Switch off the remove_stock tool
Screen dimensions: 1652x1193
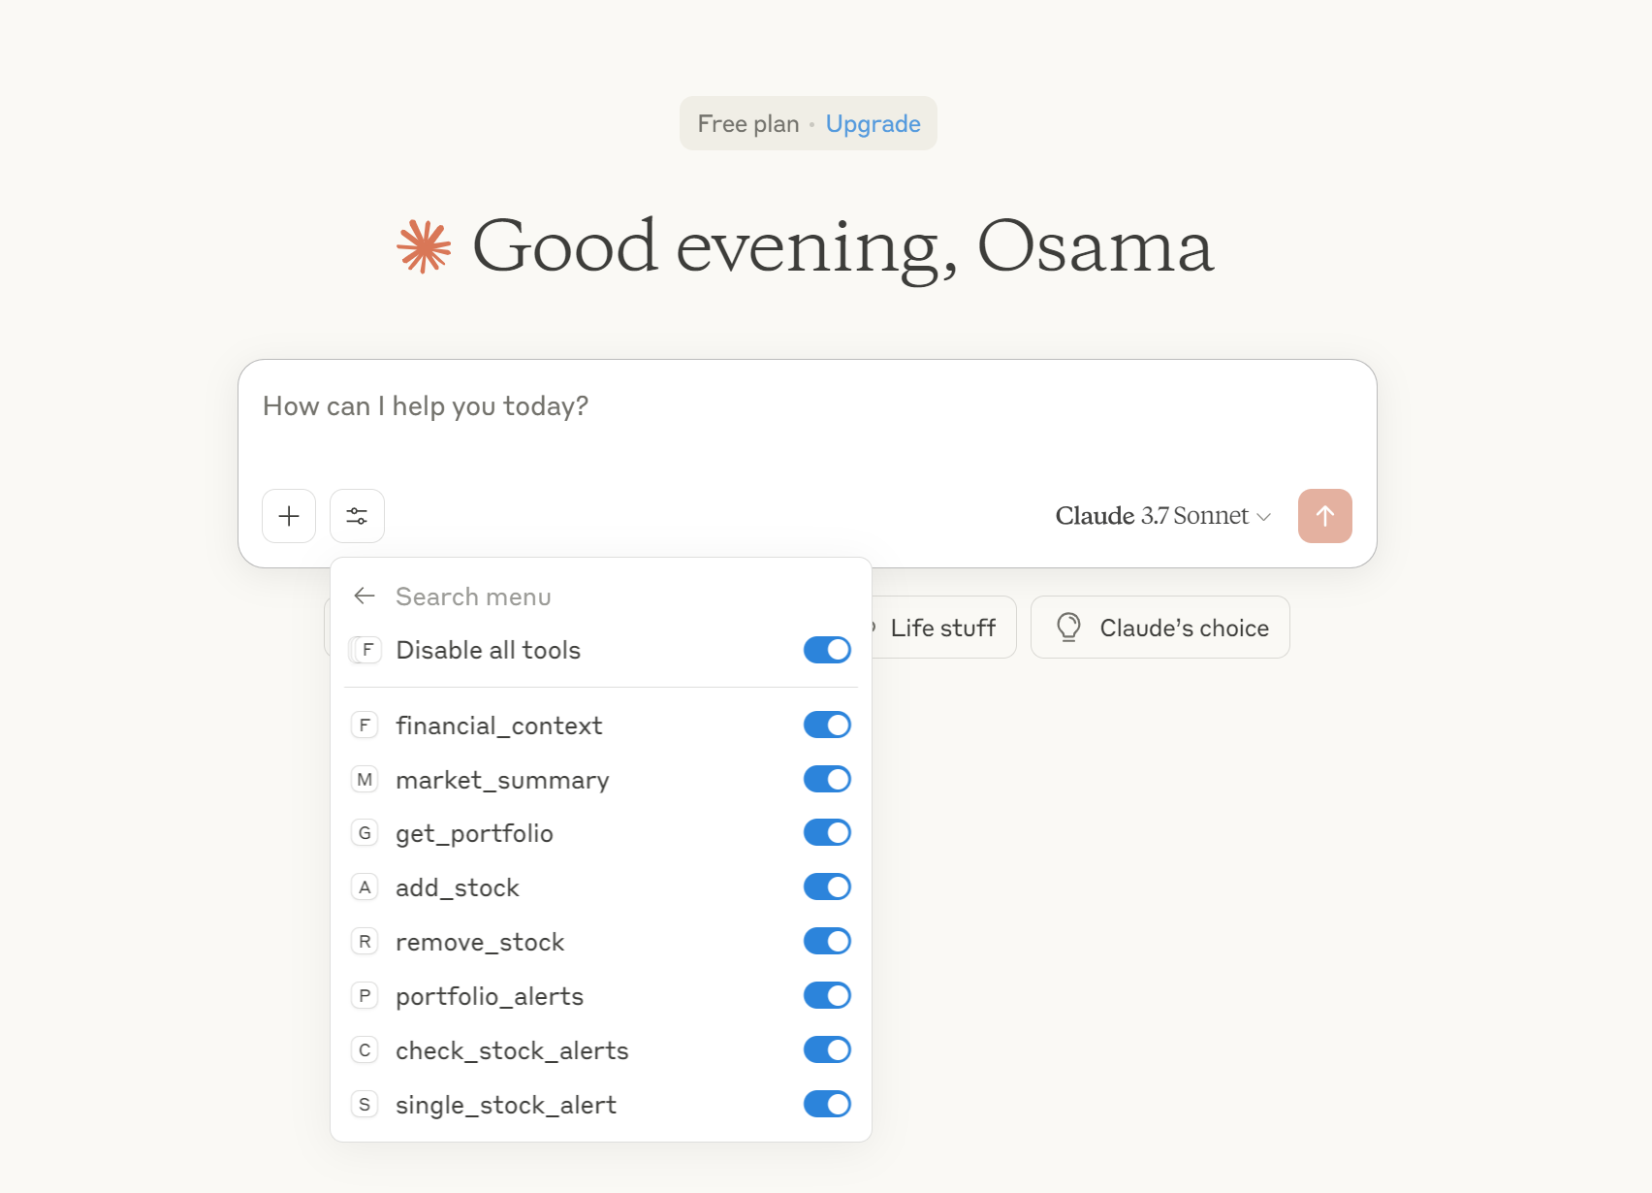pos(827,941)
